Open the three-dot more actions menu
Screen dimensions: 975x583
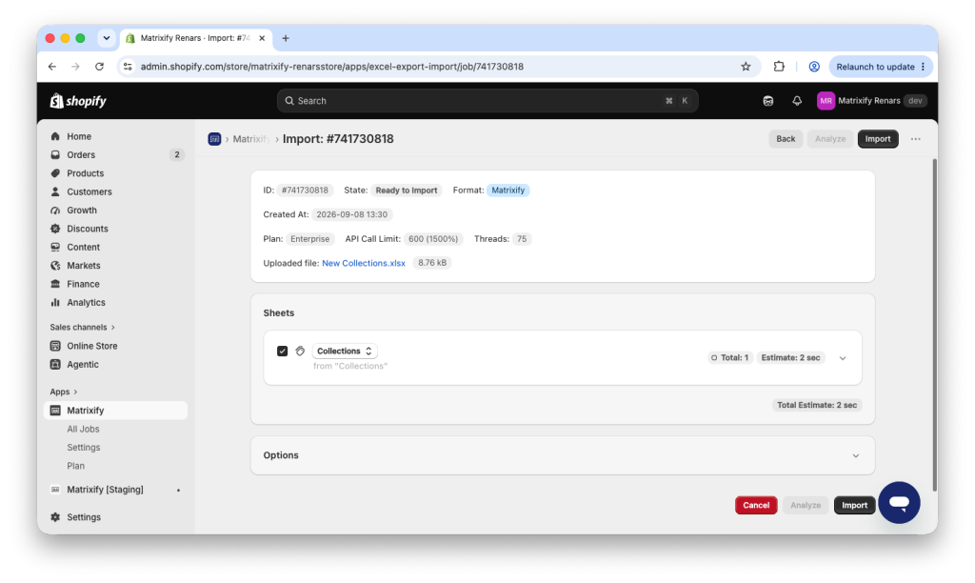pyautogui.click(x=915, y=139)
